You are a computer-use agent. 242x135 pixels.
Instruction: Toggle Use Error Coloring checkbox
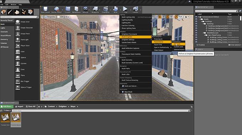(x=121, y=26)
